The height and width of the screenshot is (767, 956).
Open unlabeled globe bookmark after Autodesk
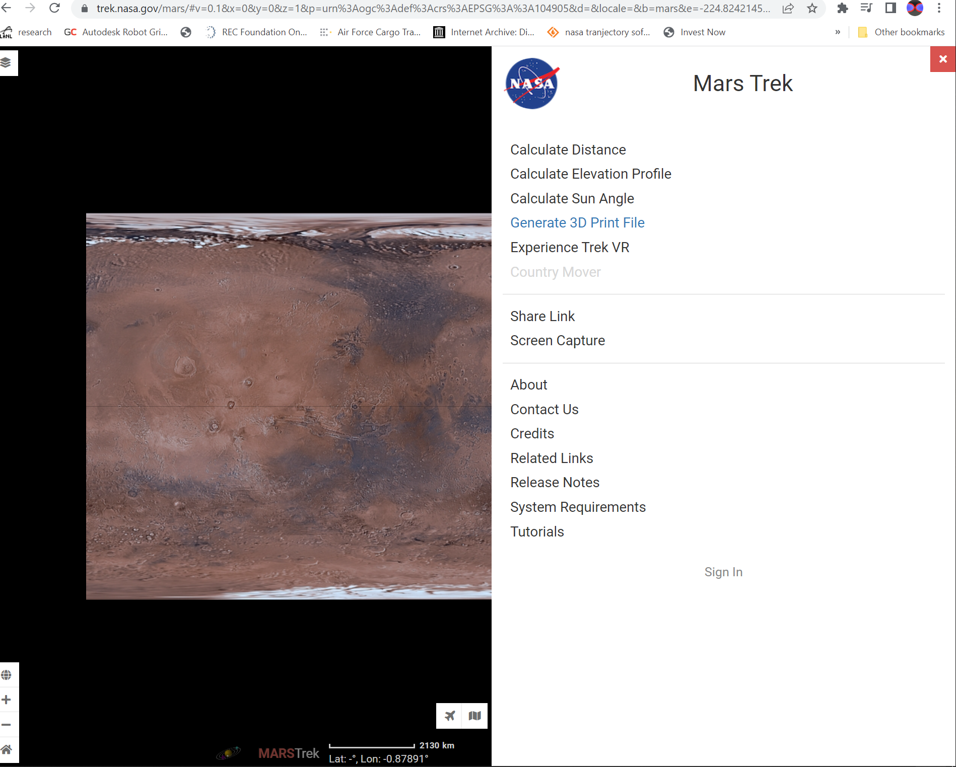point(186,32)
